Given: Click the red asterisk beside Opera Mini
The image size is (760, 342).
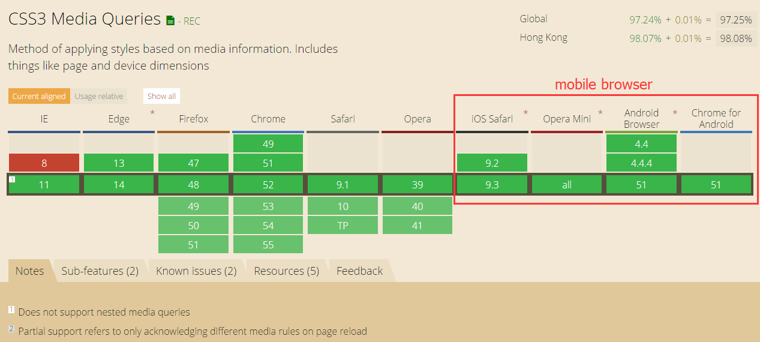Looking at the screenshot, I should (x=600, y=113).
